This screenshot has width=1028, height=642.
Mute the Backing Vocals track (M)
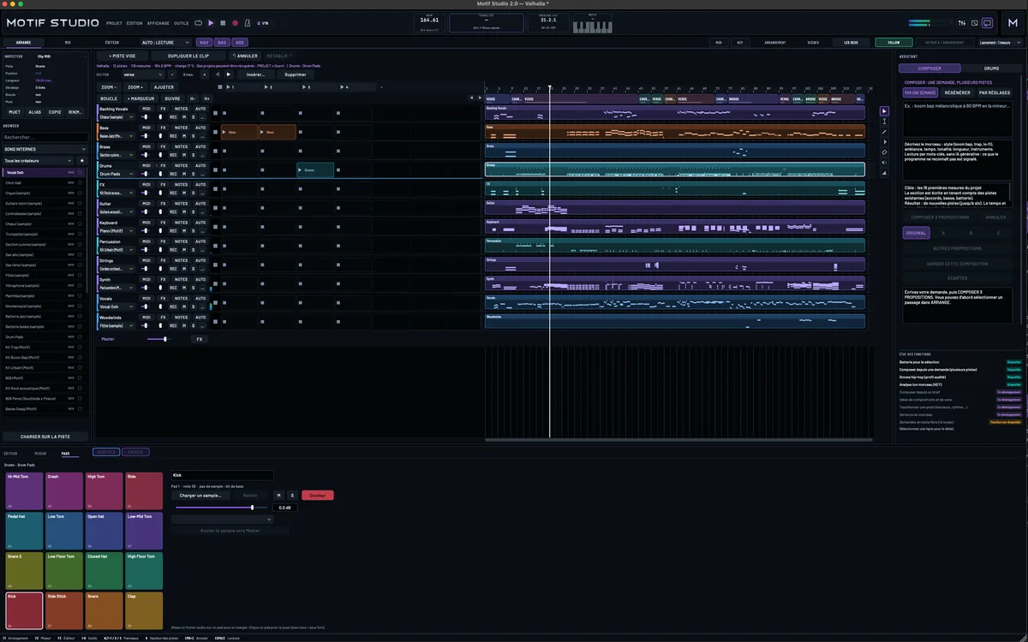185,116
